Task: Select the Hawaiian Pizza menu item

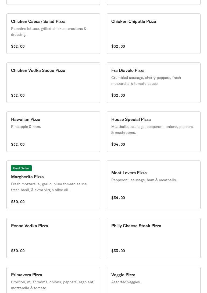Action: pyautogui.click(x=53, y=132)
